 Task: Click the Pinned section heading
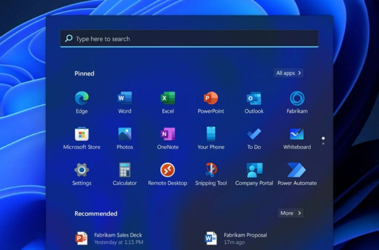(85, 73)
